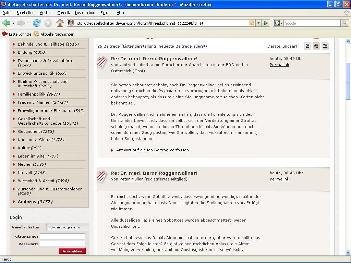The width and height of the screenshot is (351, 263).
Task: Click the browser Back arrow button
Action: 6,23
